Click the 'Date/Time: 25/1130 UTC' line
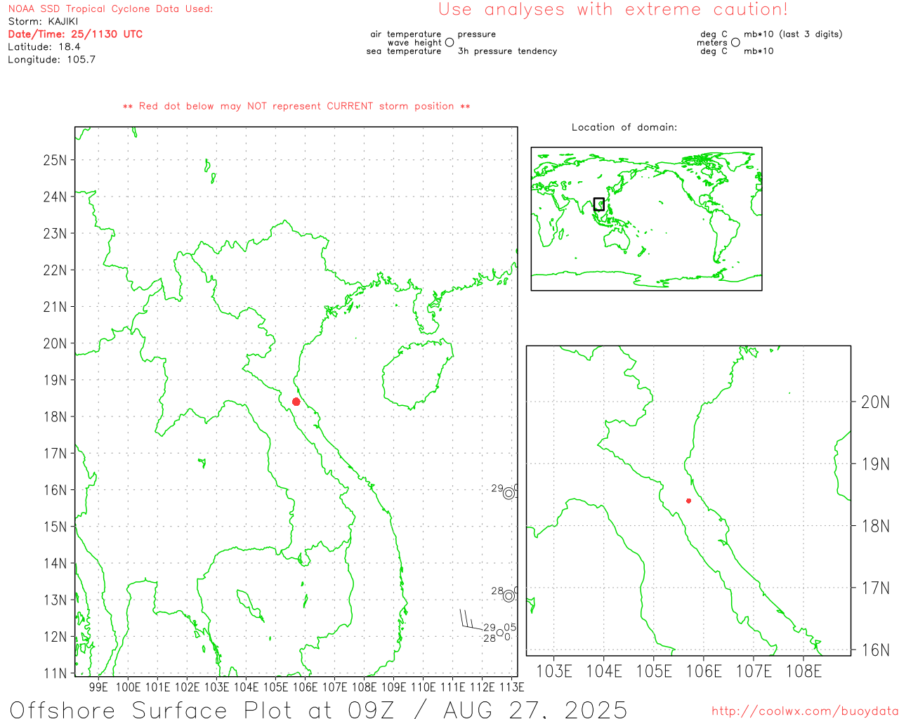The image size is (899, 719). [x=75, y=34]
